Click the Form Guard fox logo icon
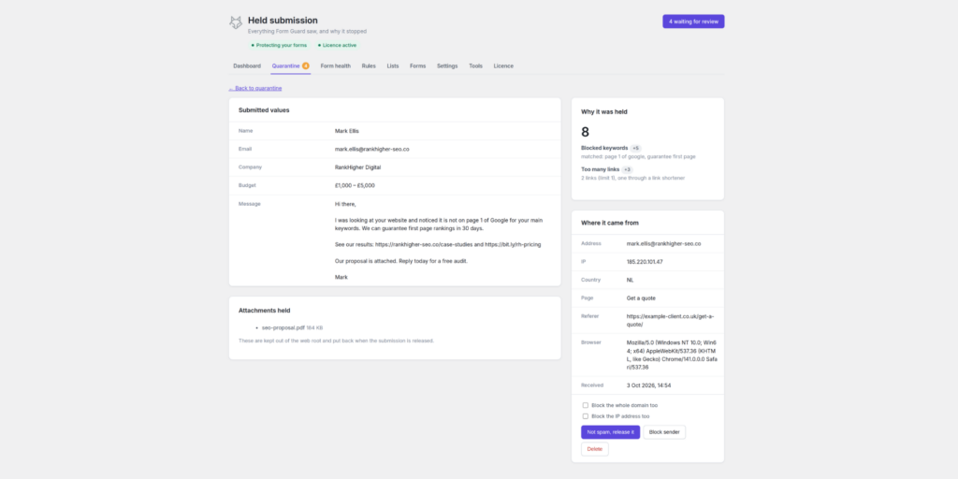The height and width of the screenshot is (479, 958). 236,22
